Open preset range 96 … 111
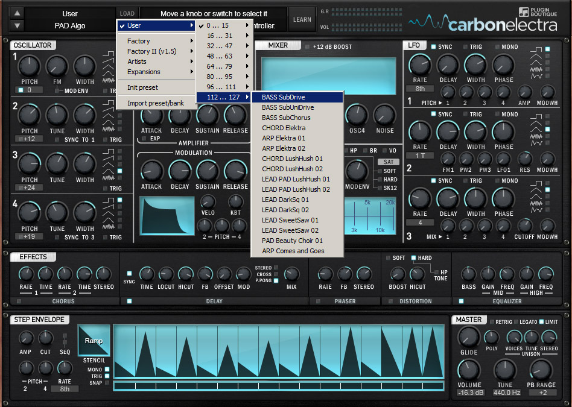 tap(224, 87)
